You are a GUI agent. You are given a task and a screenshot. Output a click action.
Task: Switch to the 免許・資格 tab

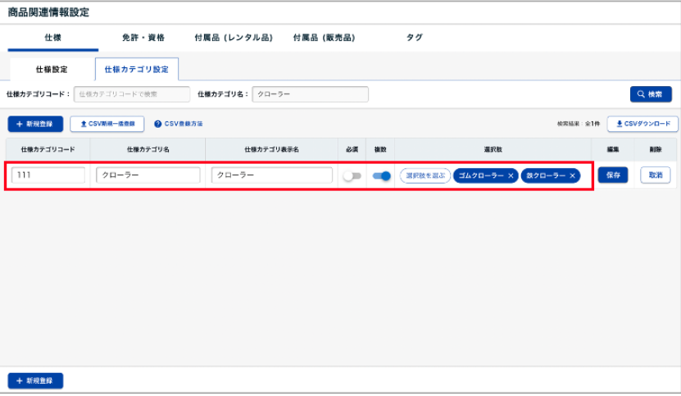tap(143, 38)
